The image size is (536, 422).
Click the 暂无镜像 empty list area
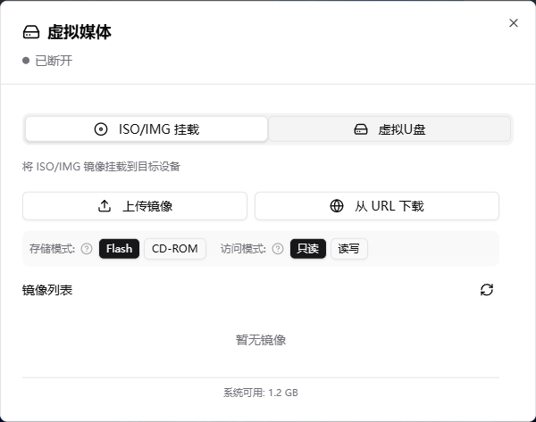click(x=261, y=340)
